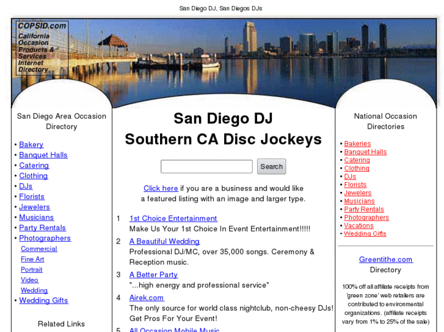The width and height of the screenshot is (444, 332).
Task: Select the San Diego Clothing link
Action: pyautogui.click(x=34, y=176)
